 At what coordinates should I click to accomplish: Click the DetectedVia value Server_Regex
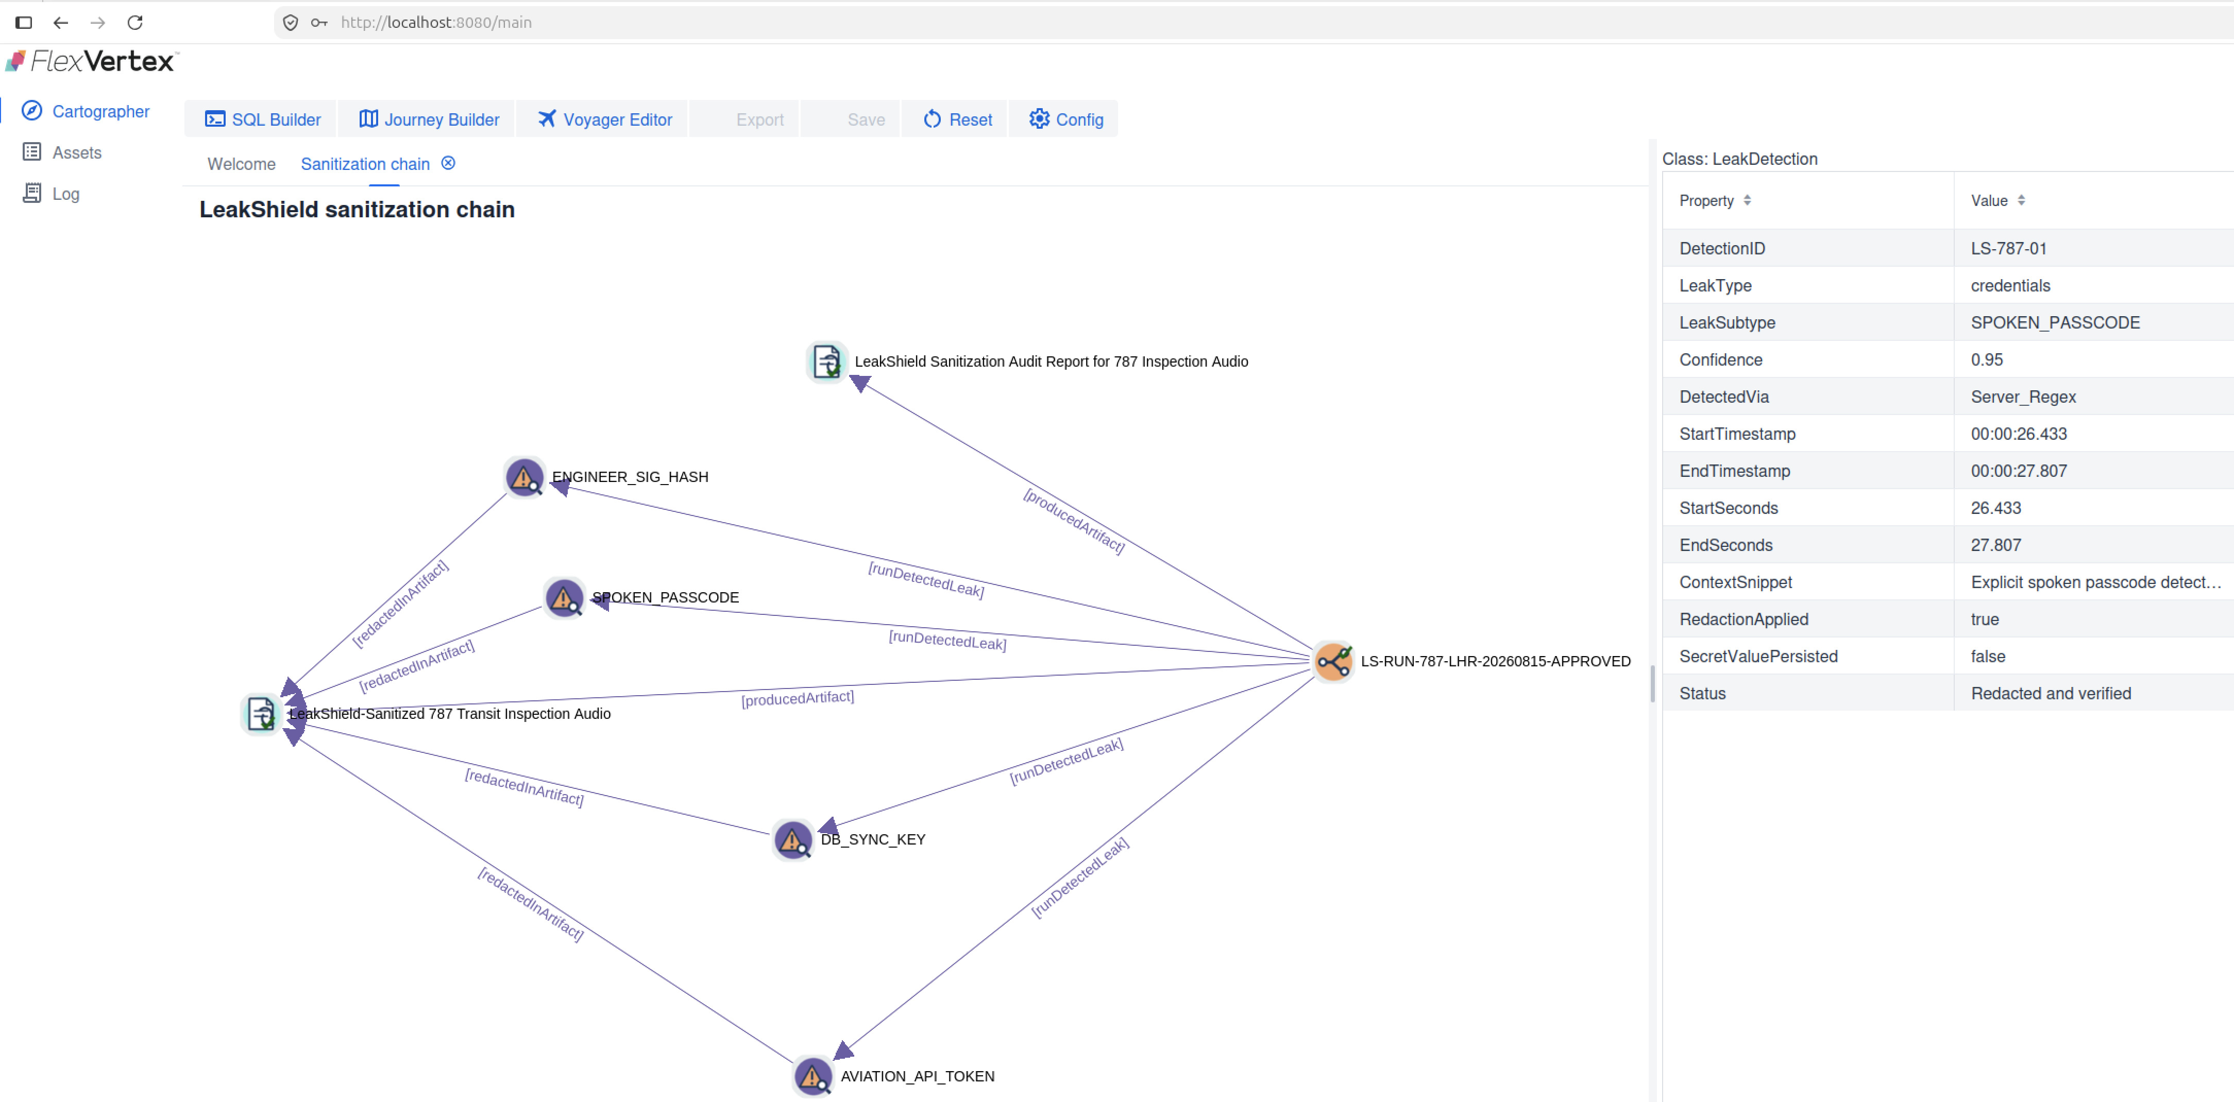coord(2022,397)
